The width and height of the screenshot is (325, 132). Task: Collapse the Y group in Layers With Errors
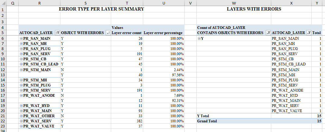tap(199, 39)
